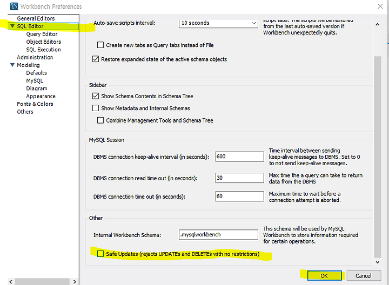Image resolution: width=389 pixels, height=285 pixels.
Task: Open Modeling Appearance page
Action: pos(41,96)
